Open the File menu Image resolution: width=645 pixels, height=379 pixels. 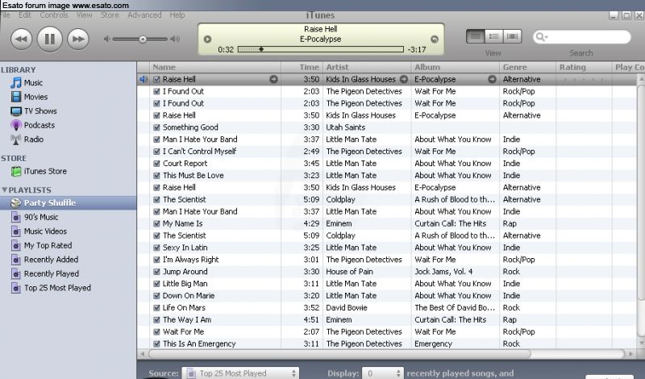coord(6,15)
